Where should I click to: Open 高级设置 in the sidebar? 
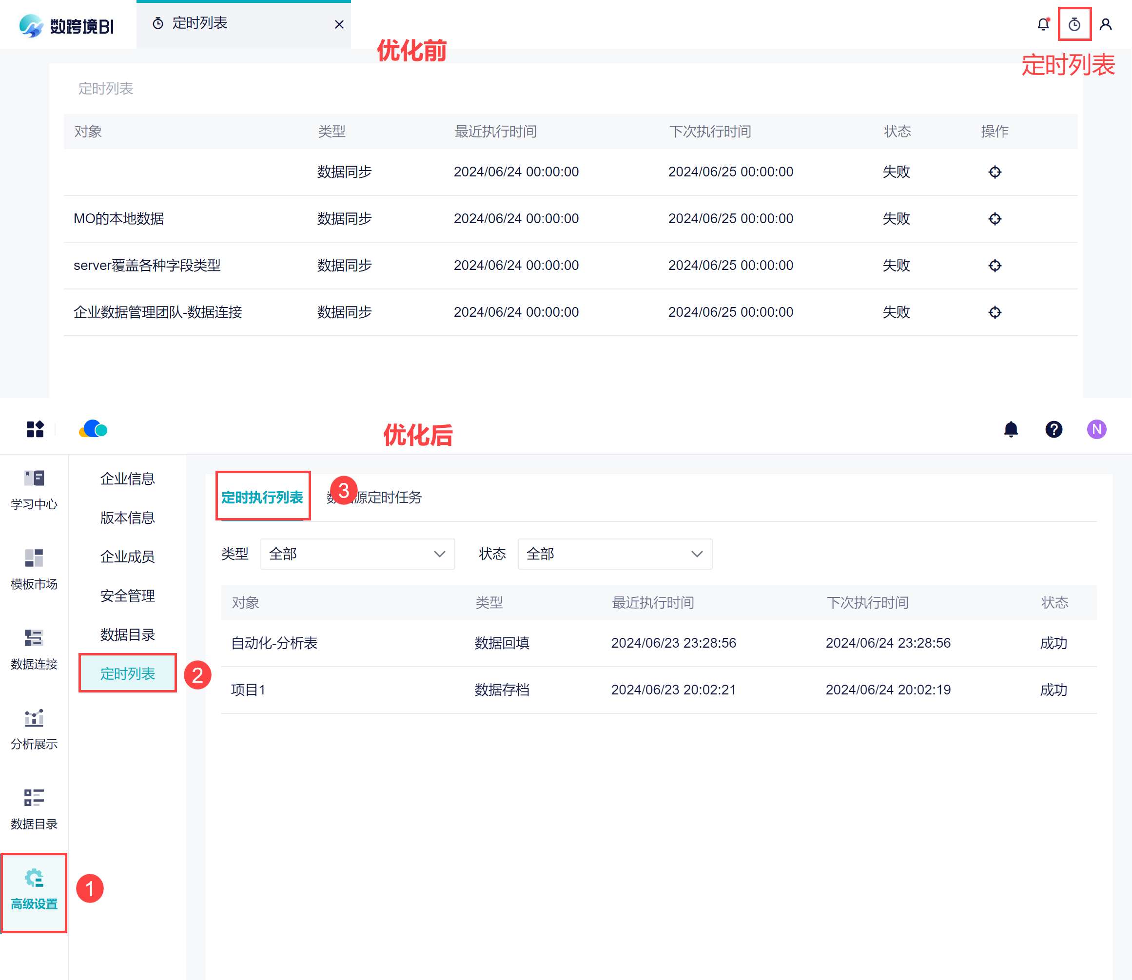point(34,891)
